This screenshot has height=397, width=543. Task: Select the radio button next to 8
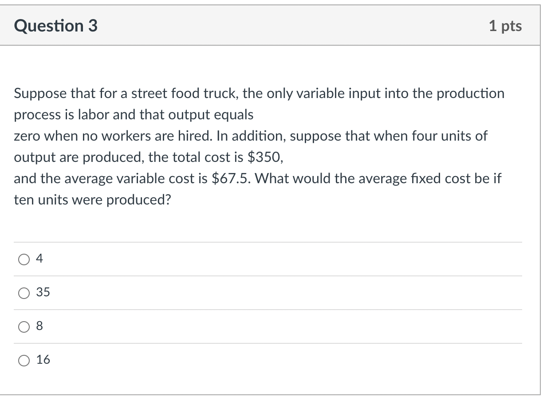[24, 326]
